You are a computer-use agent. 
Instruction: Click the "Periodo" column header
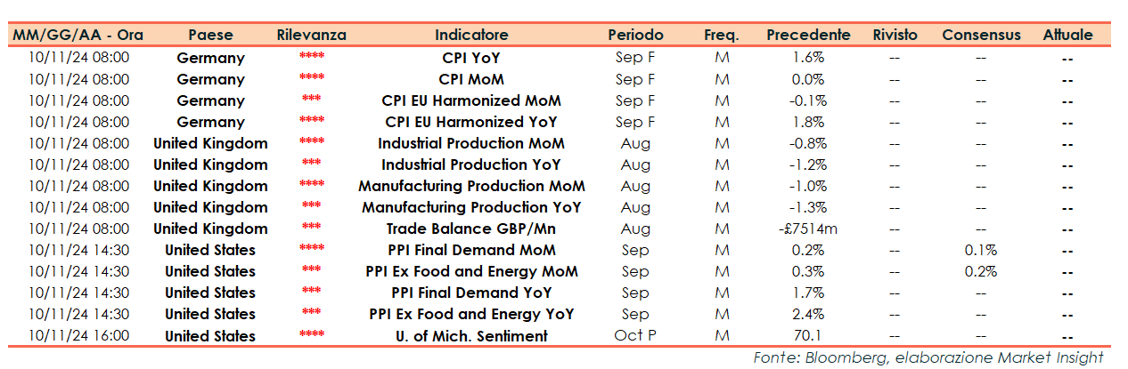click(x=635, y=36)
